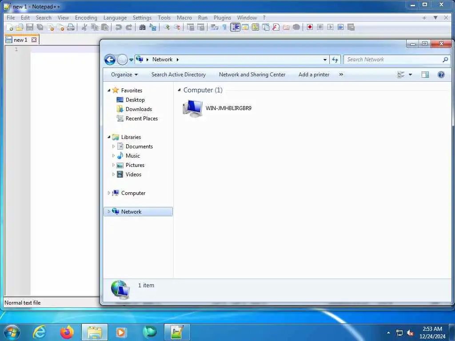
Task: Expand the Documents library node
Action: pos(113,147)
